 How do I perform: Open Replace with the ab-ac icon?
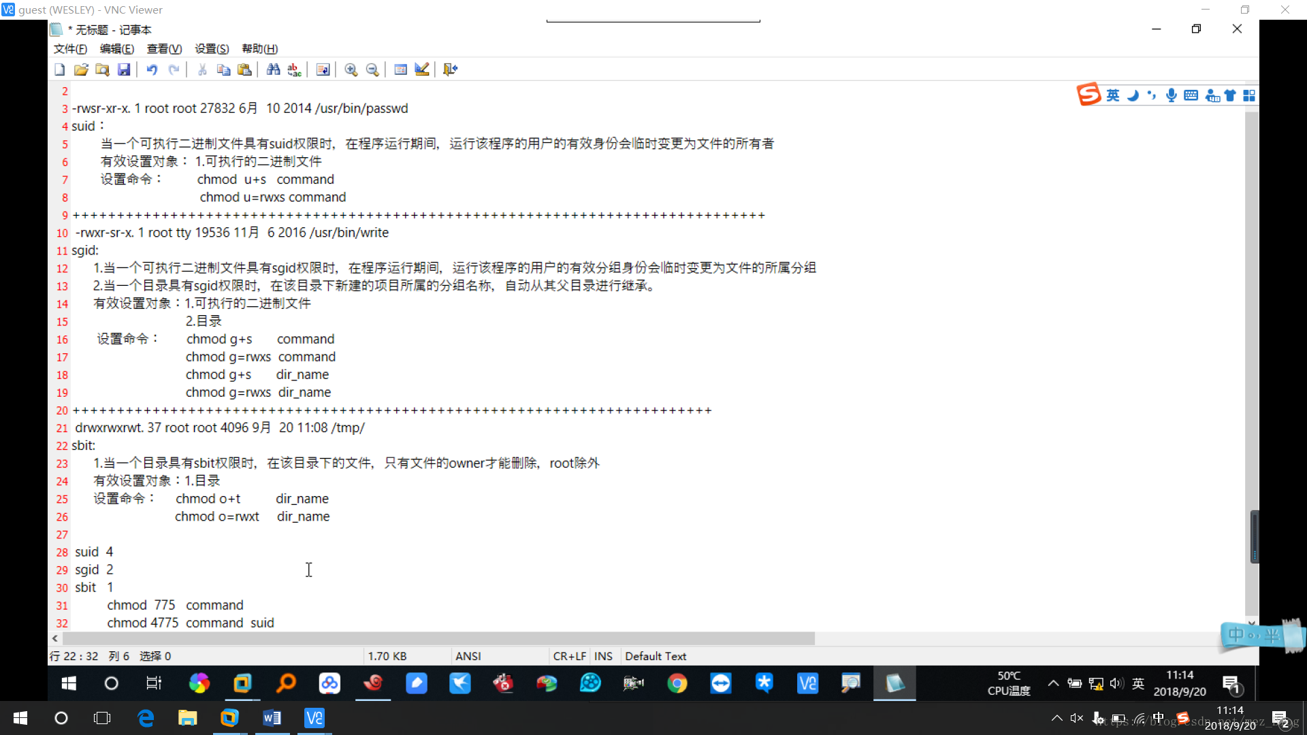pyautogui.click(x=294, y=69)
